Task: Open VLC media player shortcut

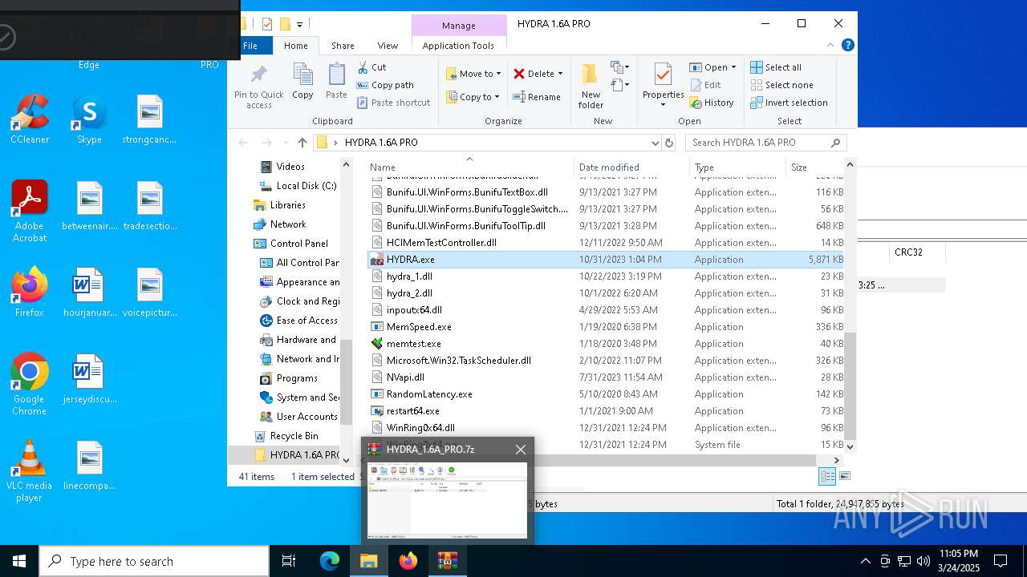Action: [30, 471]
